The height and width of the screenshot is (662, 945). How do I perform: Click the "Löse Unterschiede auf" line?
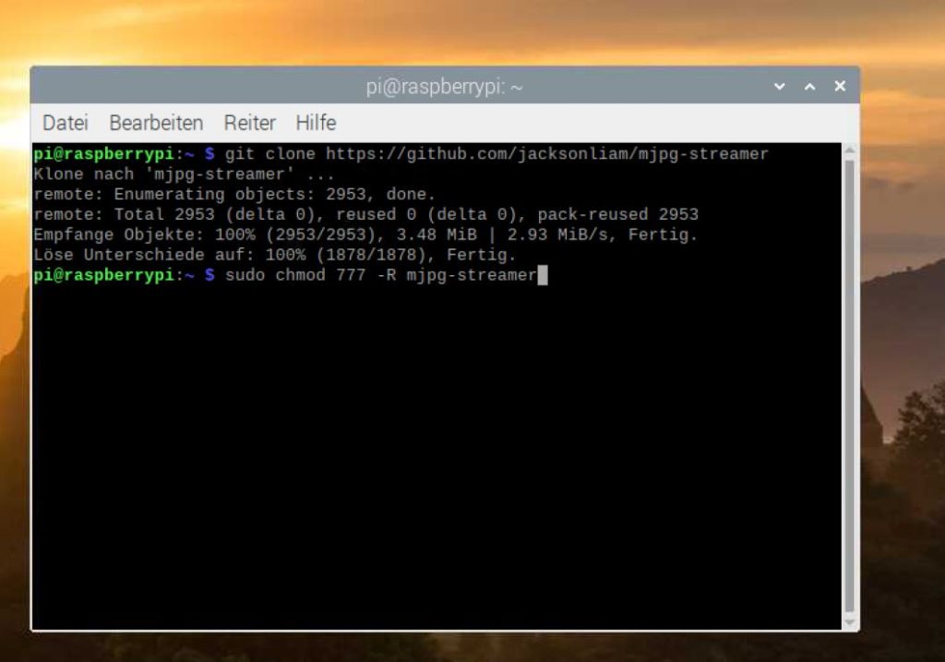pyautogui.click(x=275, y=255)
